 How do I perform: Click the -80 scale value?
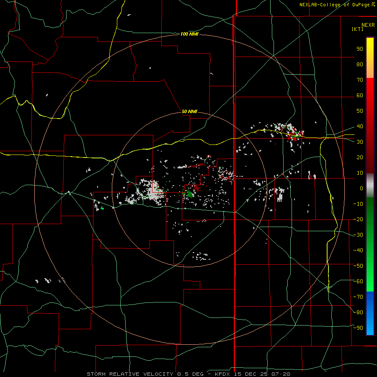(x=358, y=312)
